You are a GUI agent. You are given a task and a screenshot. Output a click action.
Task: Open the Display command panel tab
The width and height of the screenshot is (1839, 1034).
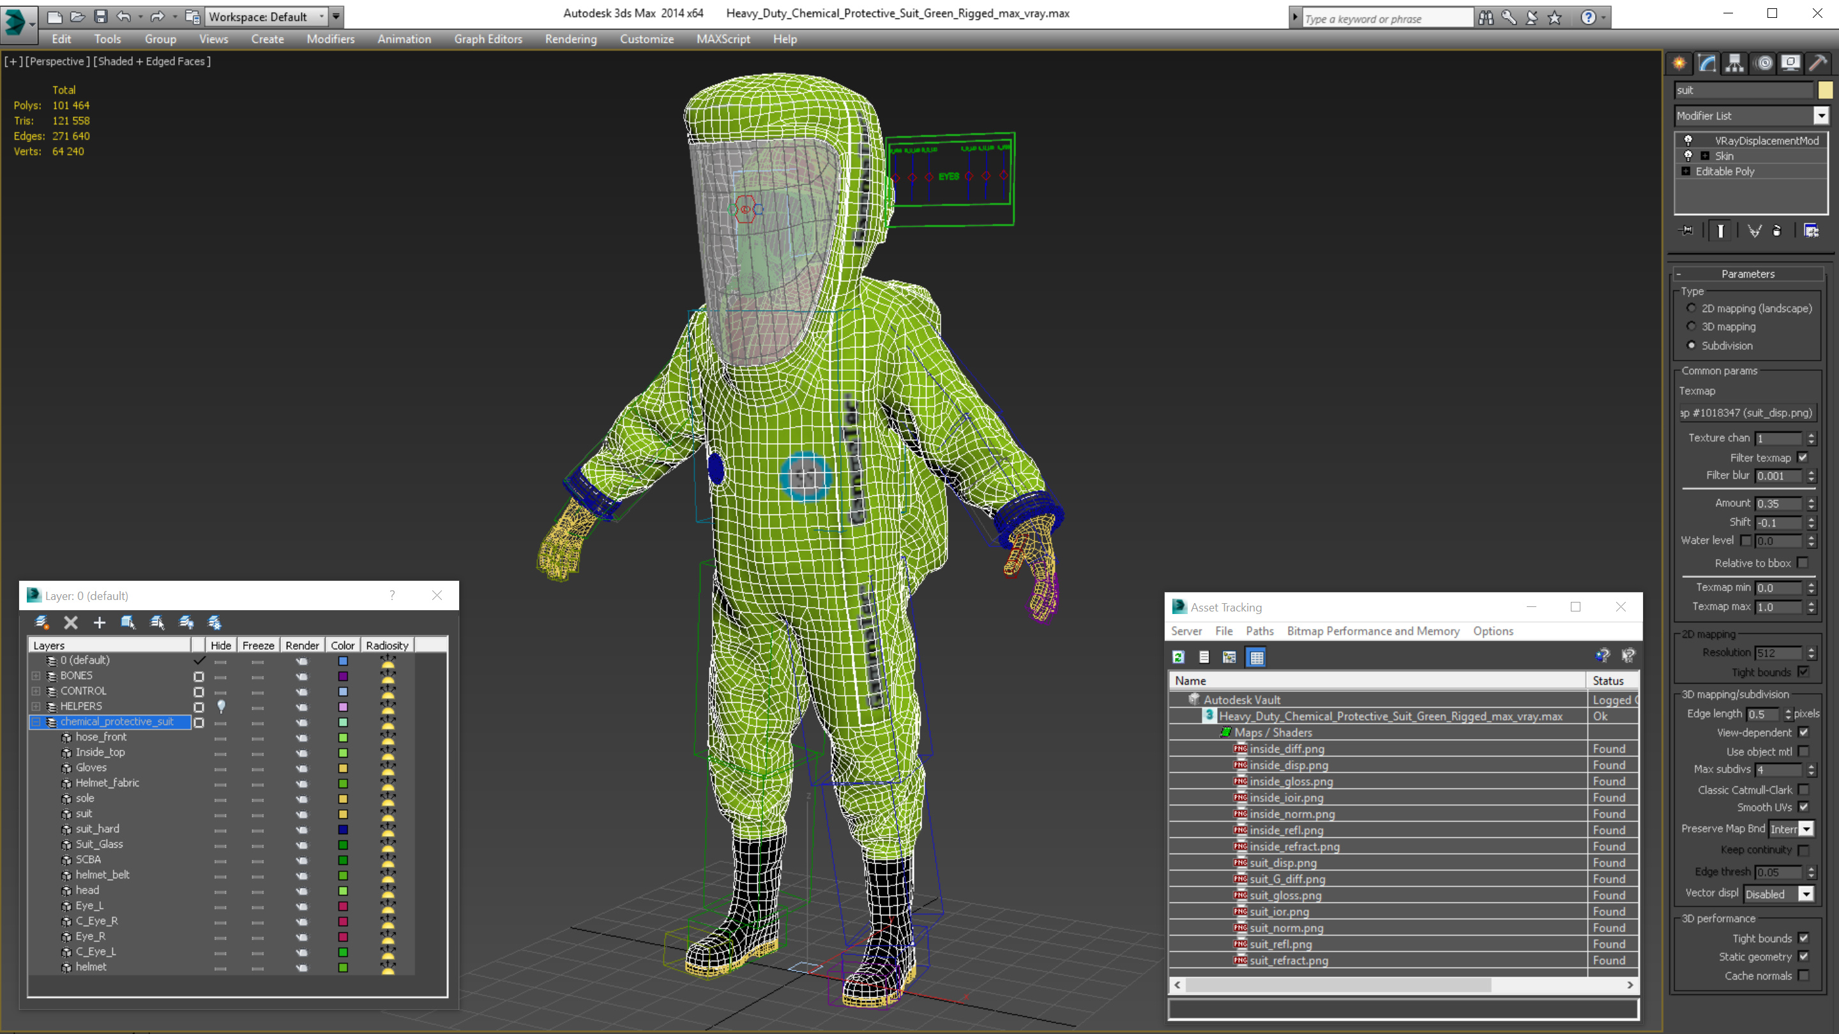(x=1790, y=64)
